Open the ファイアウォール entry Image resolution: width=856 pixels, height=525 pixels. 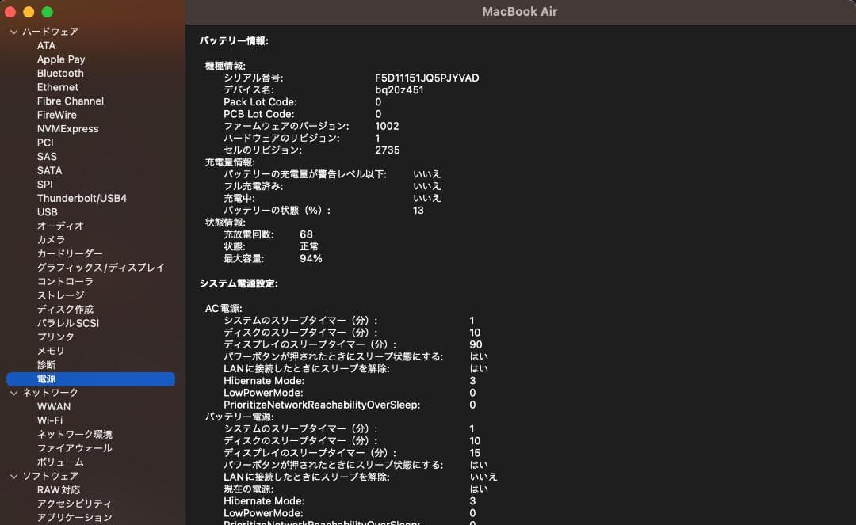click(x=75, y=448)
